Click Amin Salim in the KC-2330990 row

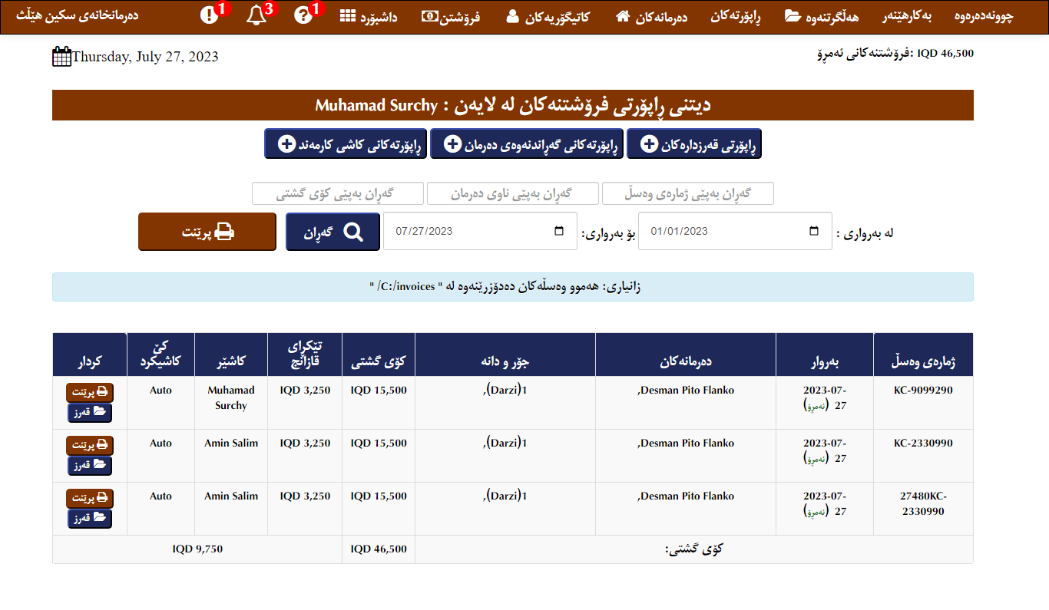point(231,443)
